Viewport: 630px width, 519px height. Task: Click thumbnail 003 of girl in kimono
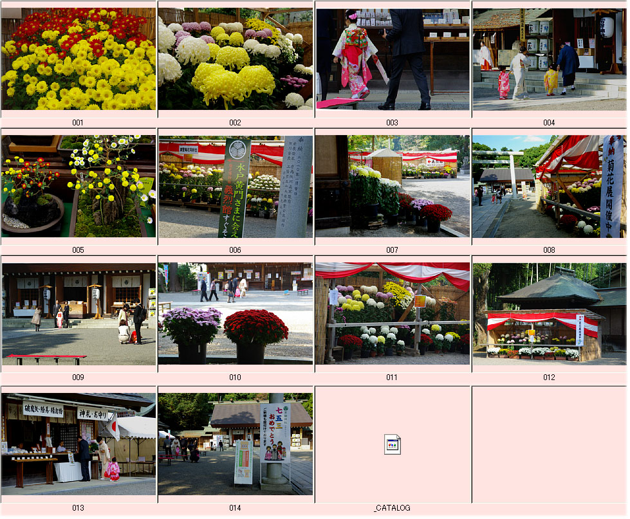click(x=393, y=59)
